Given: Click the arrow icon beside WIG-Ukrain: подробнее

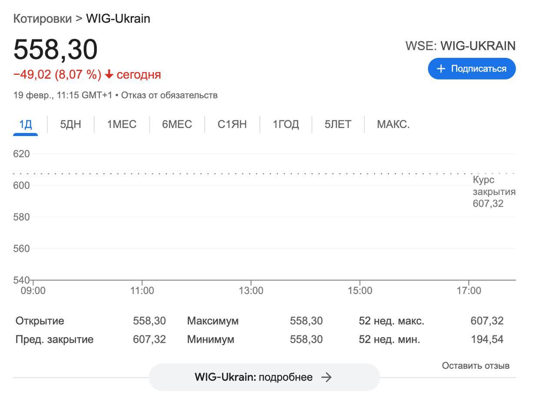Looking at the screenshot, I should click(x=326, y=377).
